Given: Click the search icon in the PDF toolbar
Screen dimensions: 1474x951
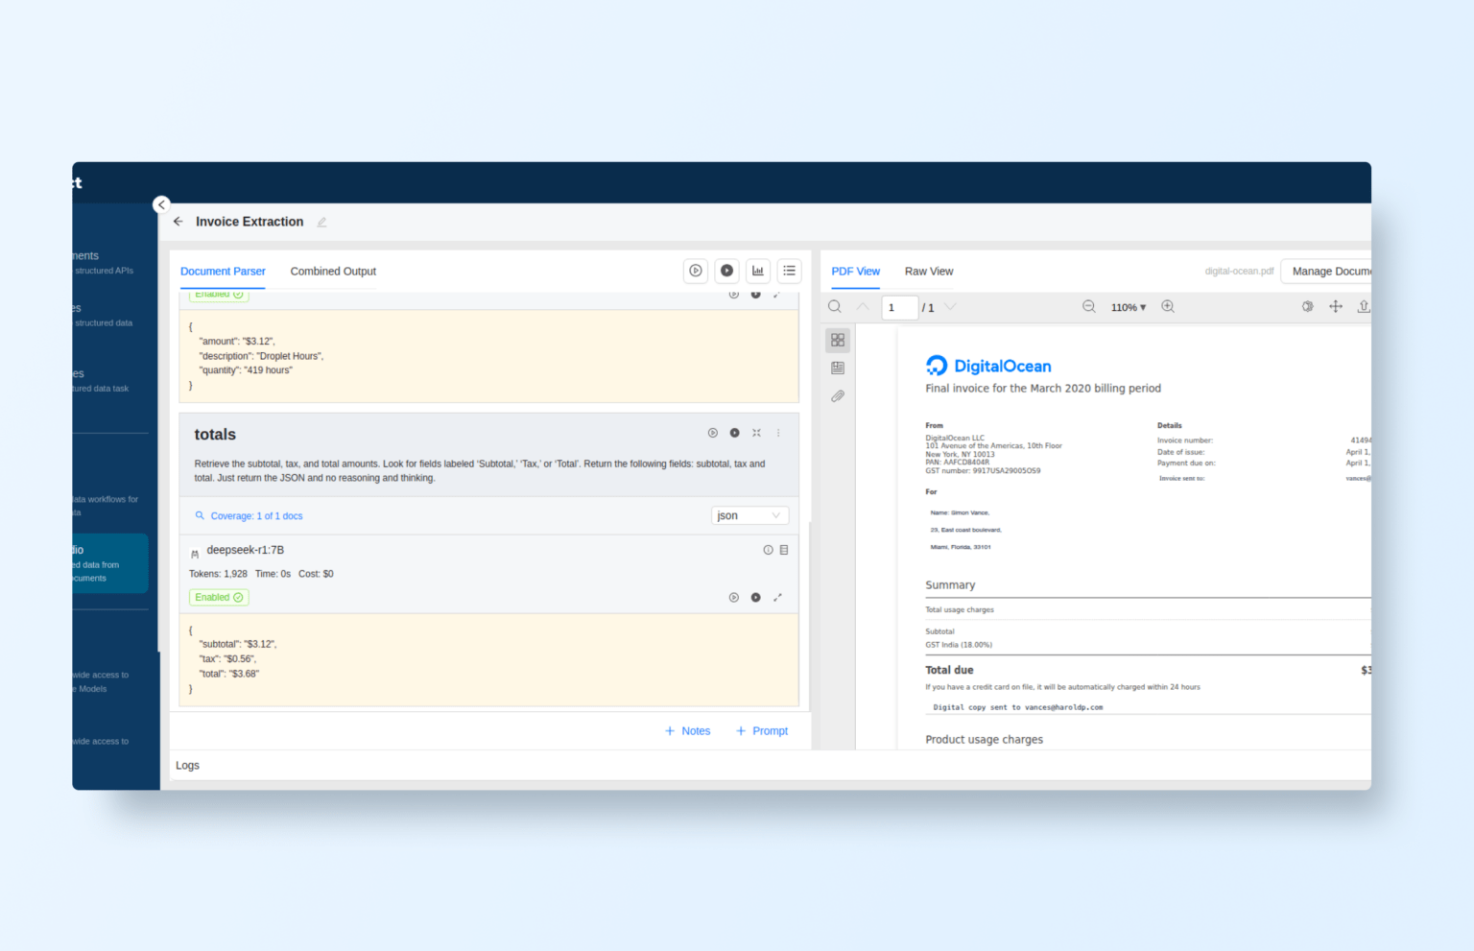Looking at the screenshot, I should click(x=834, y=306).
